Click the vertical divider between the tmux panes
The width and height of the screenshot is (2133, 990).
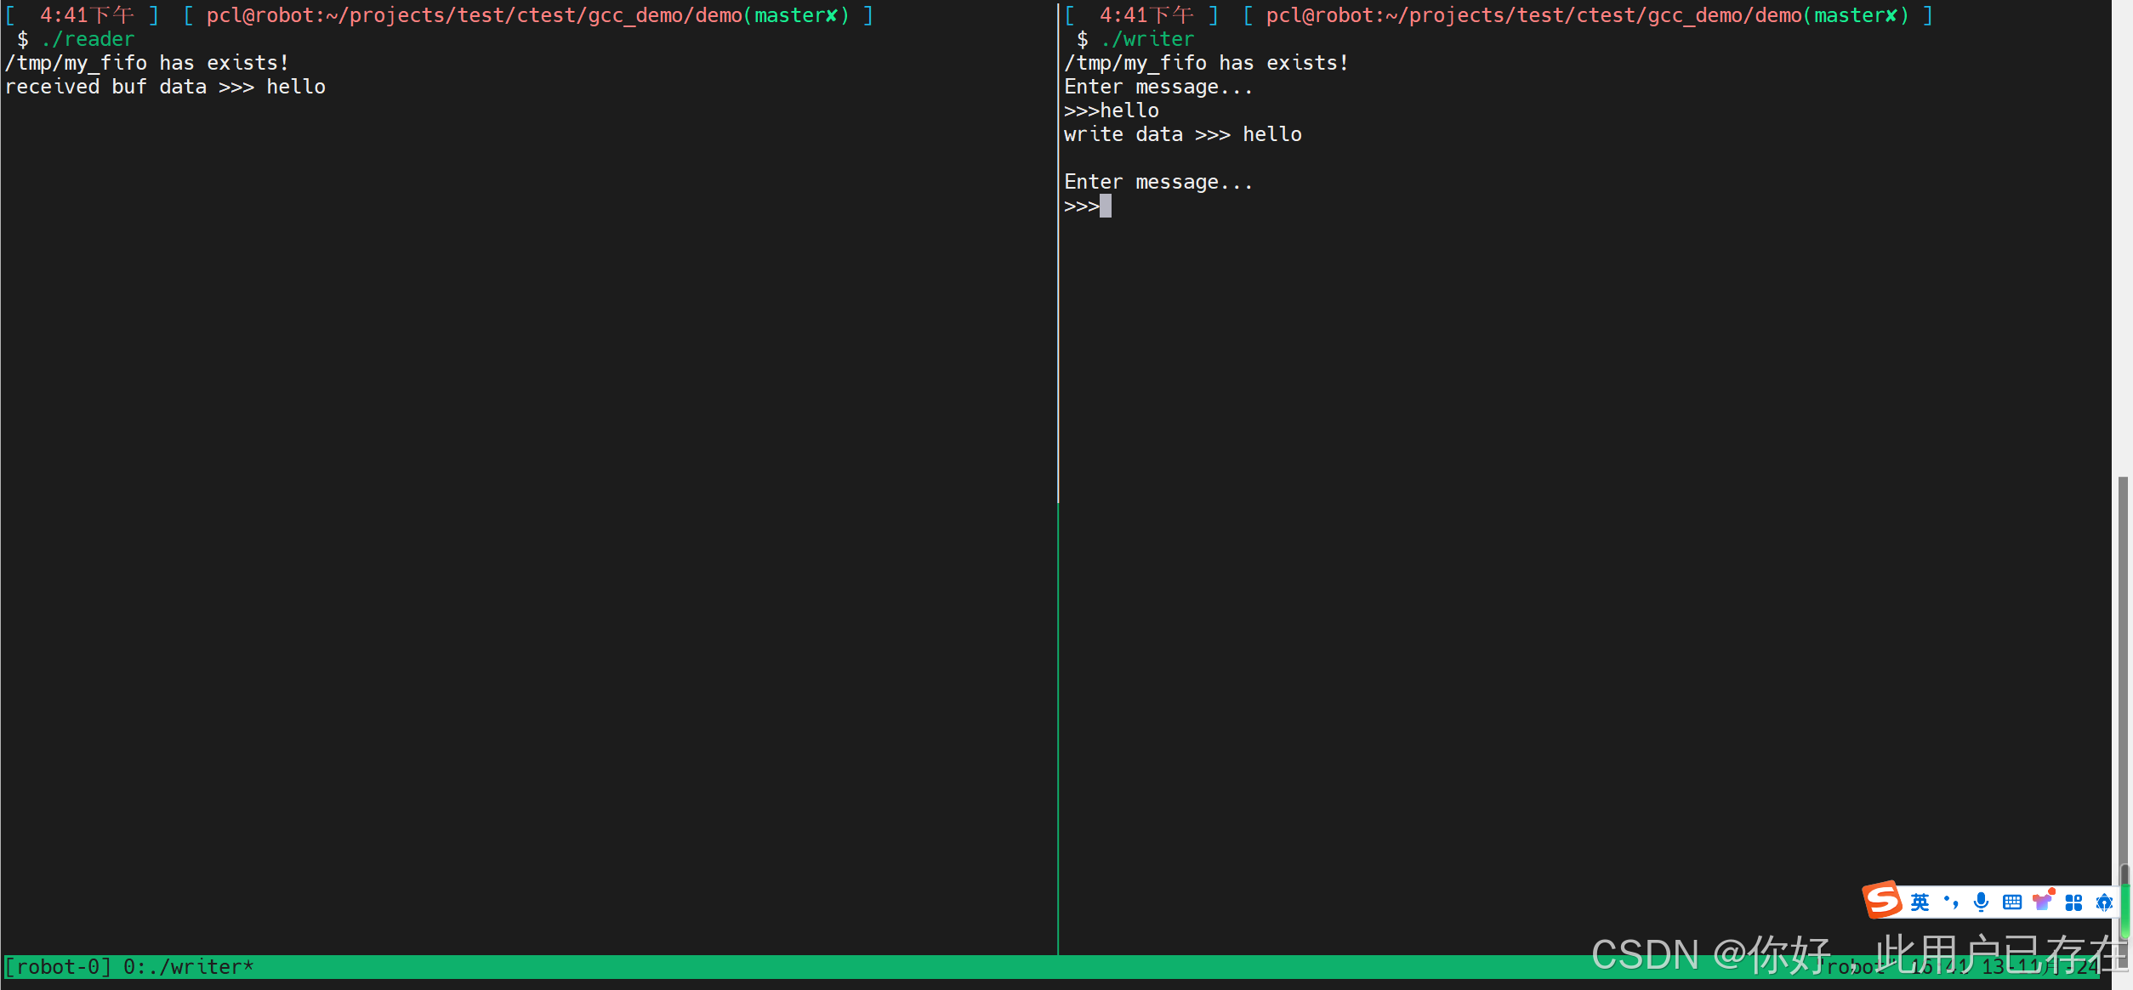coord(1058,510)
